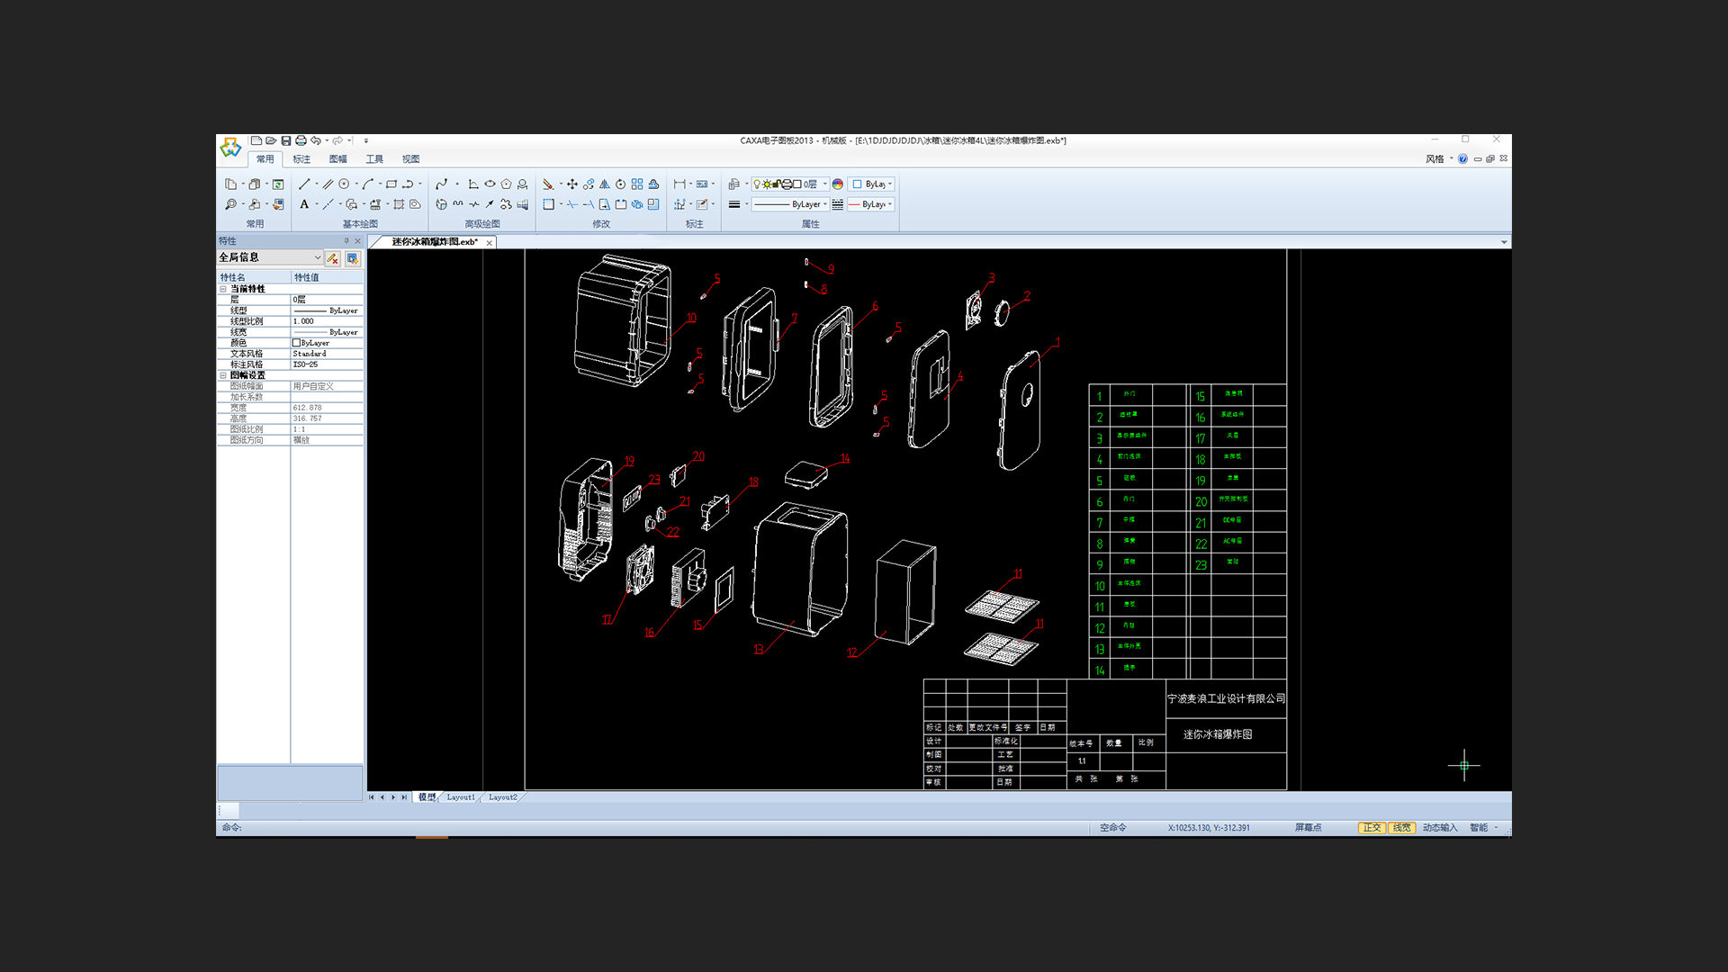Select the text tool A icon
This screenshot has height=972, width=1728.
click(304, 204)
